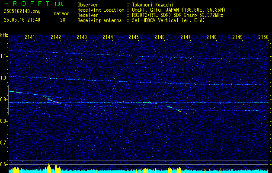Click the Receiving antenna label
This screenshot has height=173, width=272.
click(99, 20)
